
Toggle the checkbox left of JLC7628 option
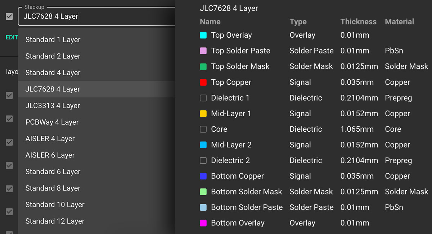coord(9,95)
